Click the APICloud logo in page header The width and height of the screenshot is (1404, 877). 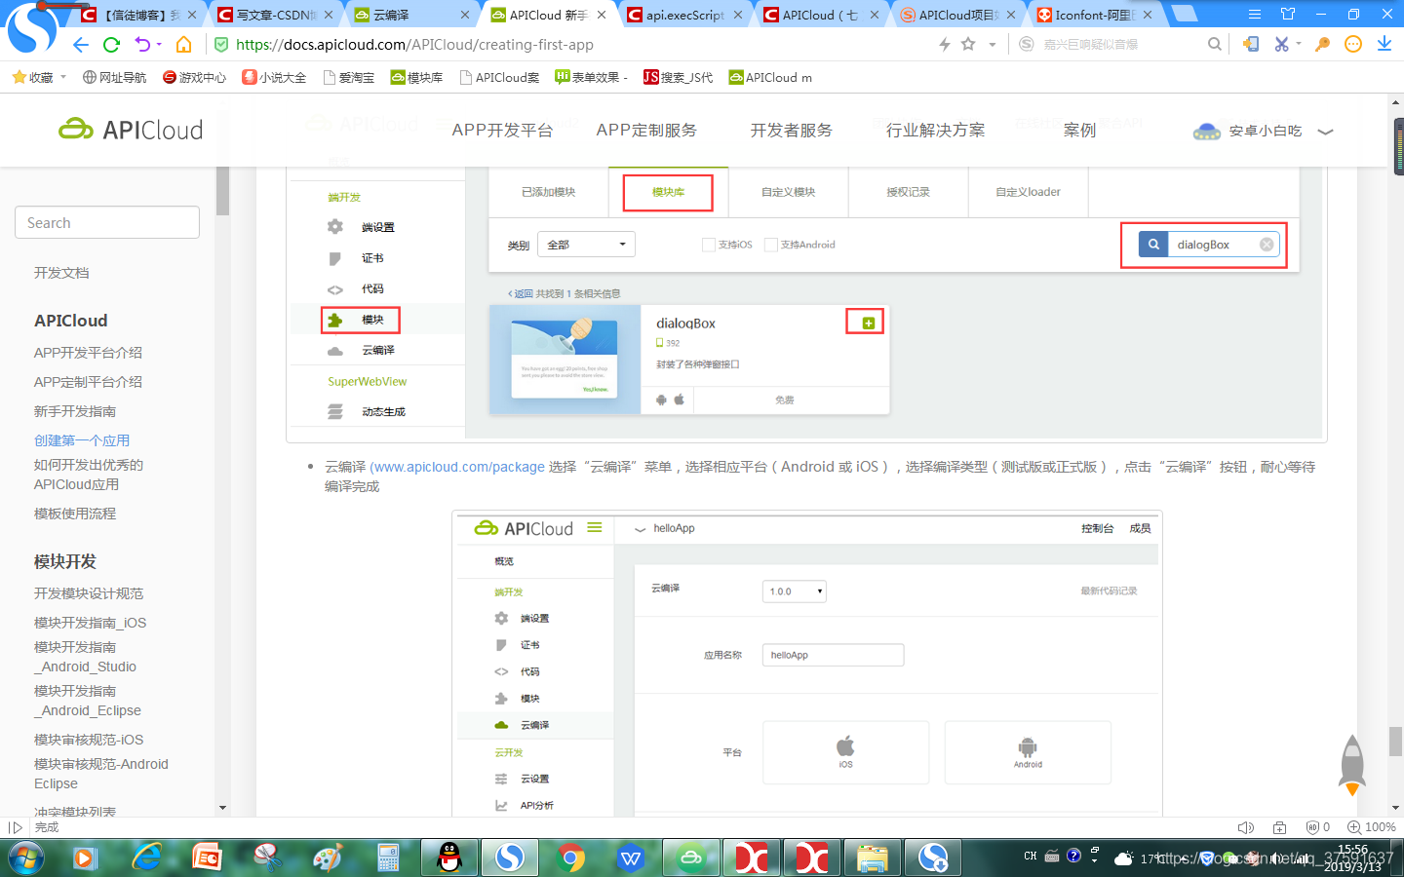[131, 130]
